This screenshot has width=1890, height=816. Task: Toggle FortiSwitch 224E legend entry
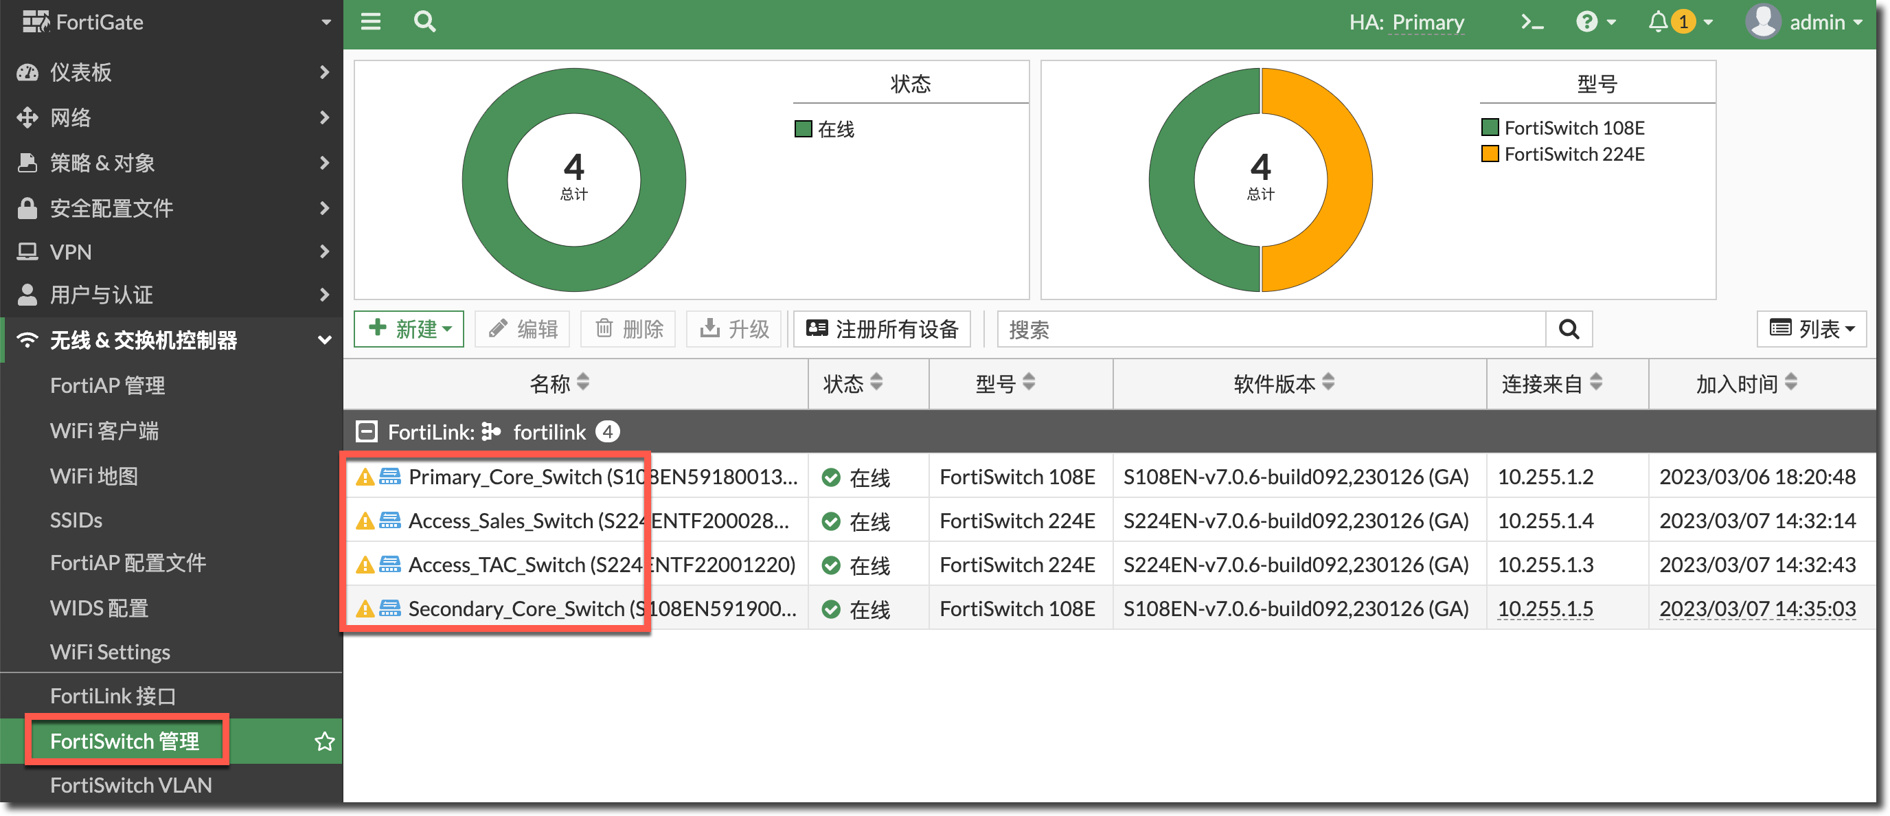1564,155
